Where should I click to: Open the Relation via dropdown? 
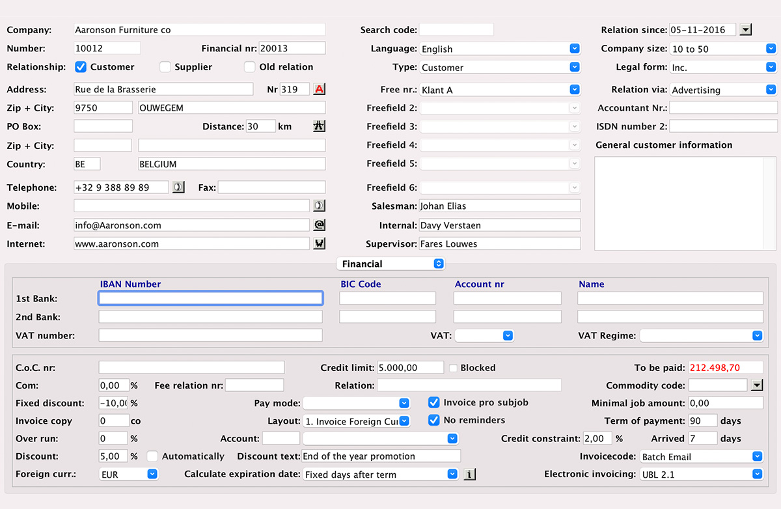[723, 90]
